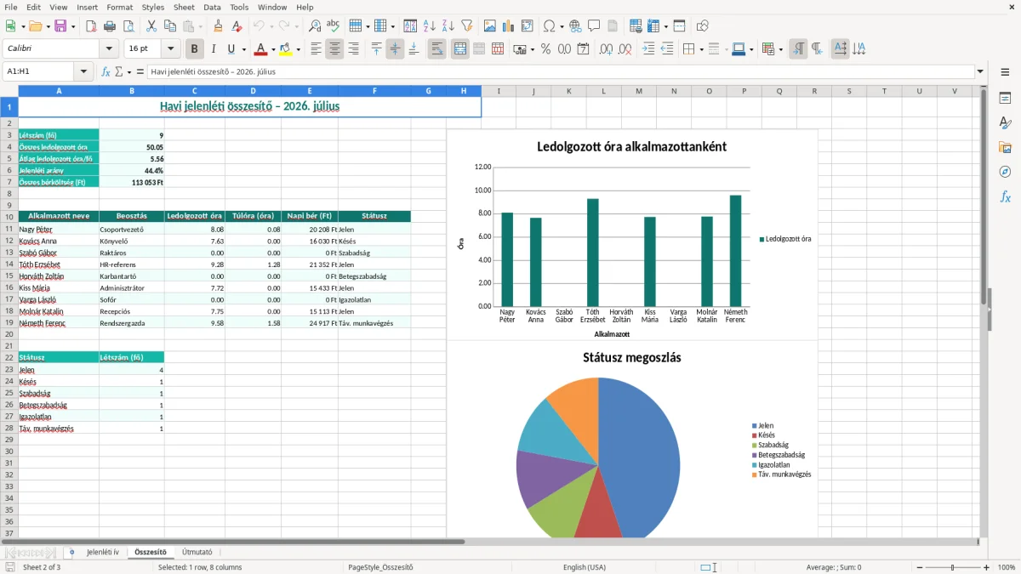Increase indent
The height and width of the screenshot is (574, 1021).
coord(648,49)
